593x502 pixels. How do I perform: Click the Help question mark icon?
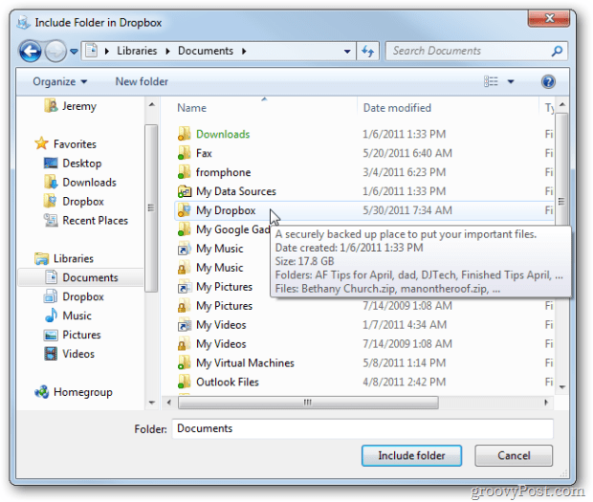point(548,81)
